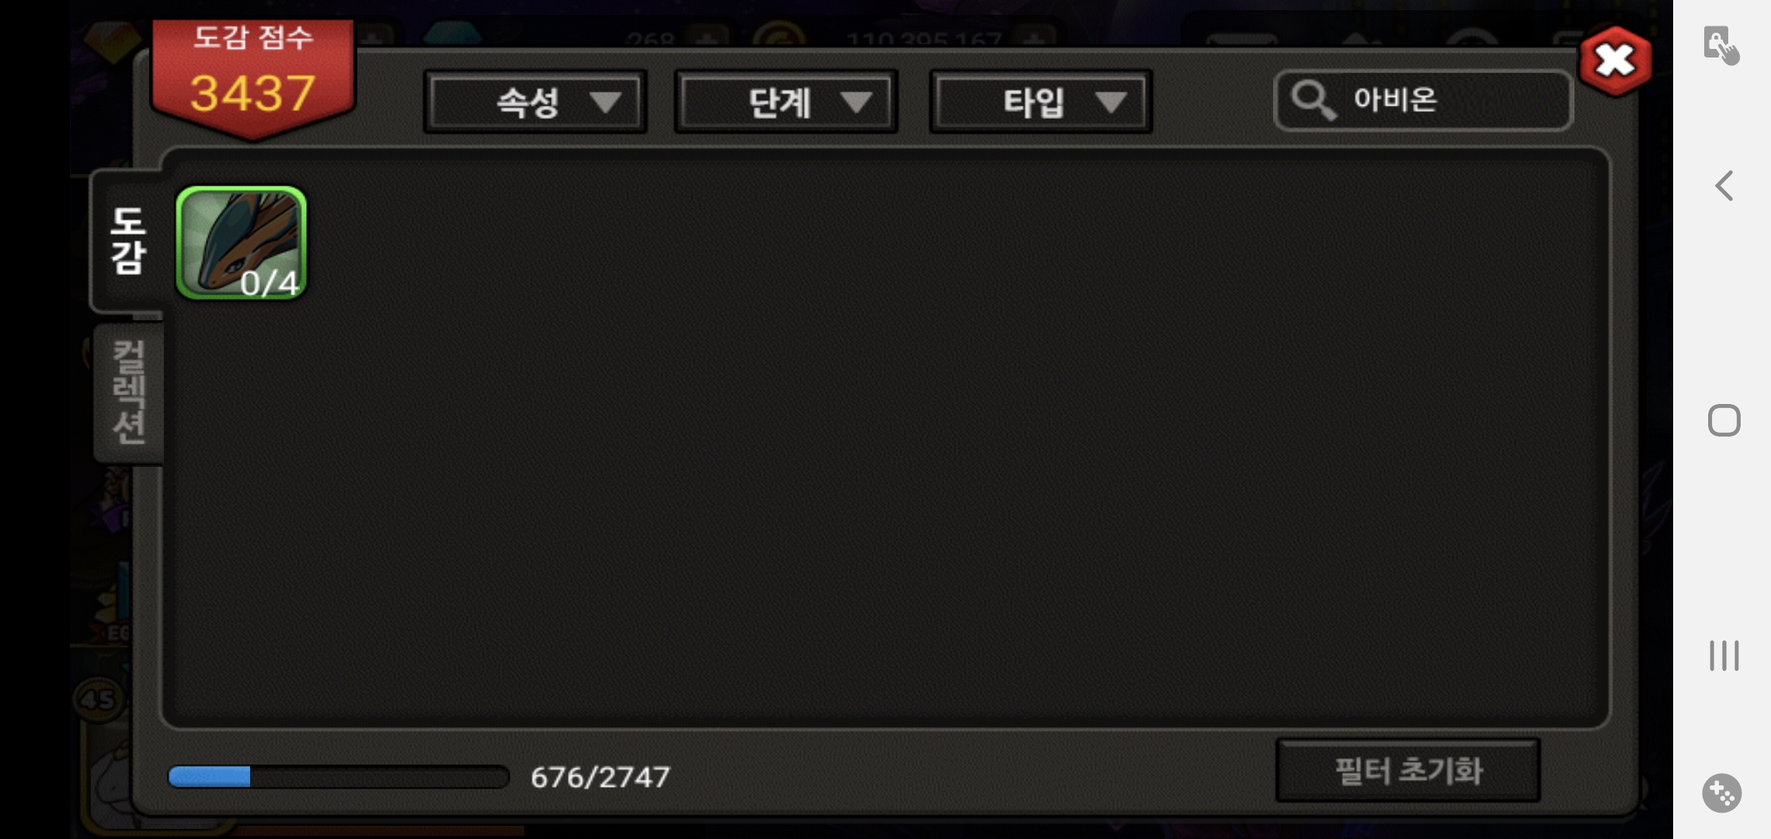The height and width of the screenshot is (839, 1771).
Task: Select the dragon thumbnail showing 0/4
Action: (242, 243)
